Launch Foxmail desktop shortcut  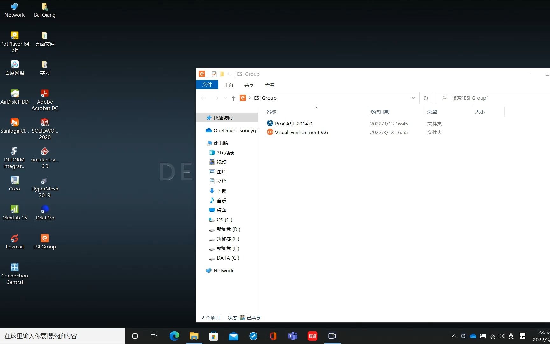point(15,242)
